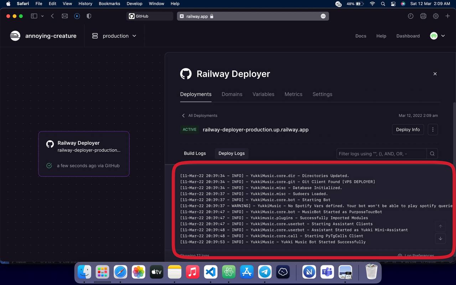Click log line 'Yukki Music Bot Started Successfully'
This screenshot has height=285, width=456.
coord(273,242)
